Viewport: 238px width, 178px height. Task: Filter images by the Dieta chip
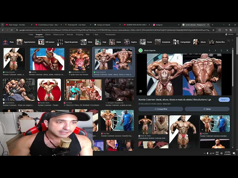click(x=87, y=42)
